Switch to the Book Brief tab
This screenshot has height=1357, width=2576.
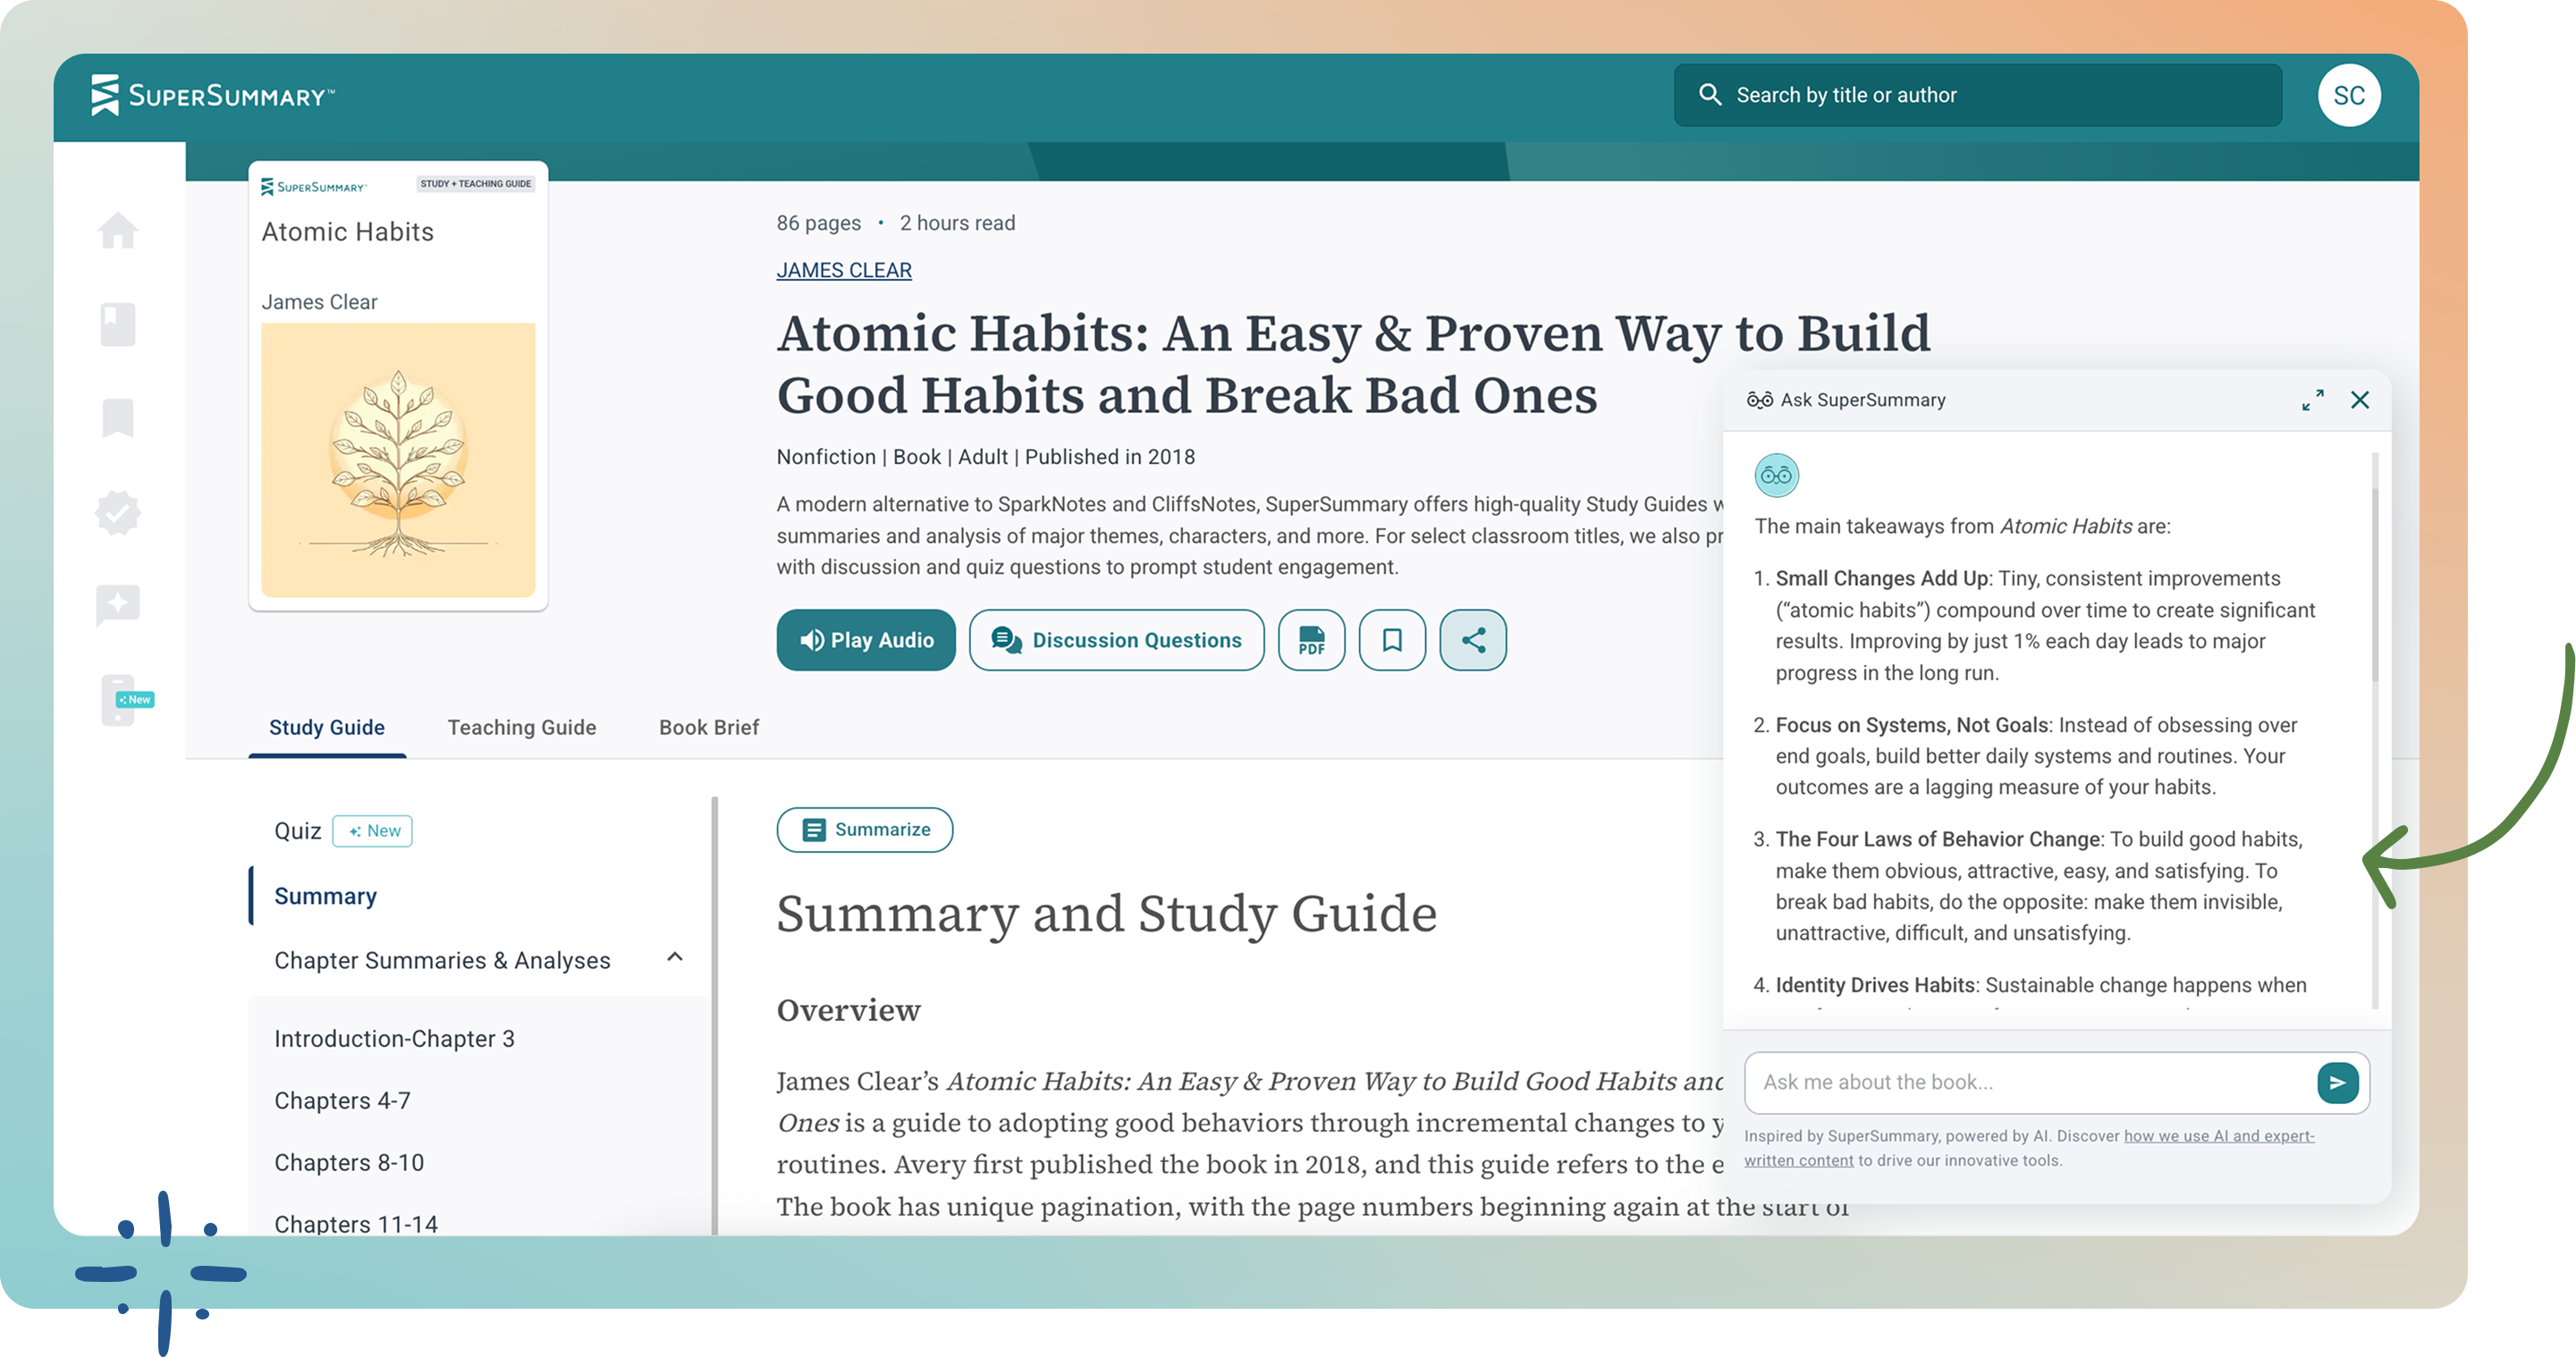click(x=708, y=728)
